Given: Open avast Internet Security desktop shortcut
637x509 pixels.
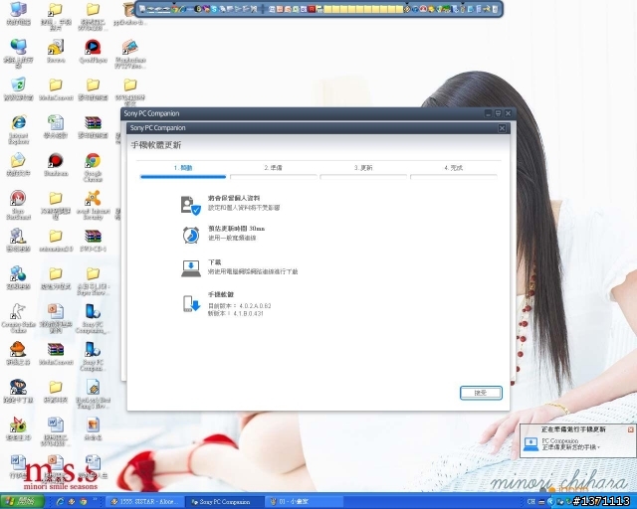Looking at the screenshot, I should click(x=93, y=206).
